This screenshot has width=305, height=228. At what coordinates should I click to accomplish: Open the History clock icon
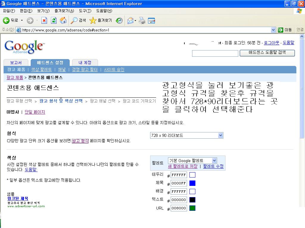(119, 20)
